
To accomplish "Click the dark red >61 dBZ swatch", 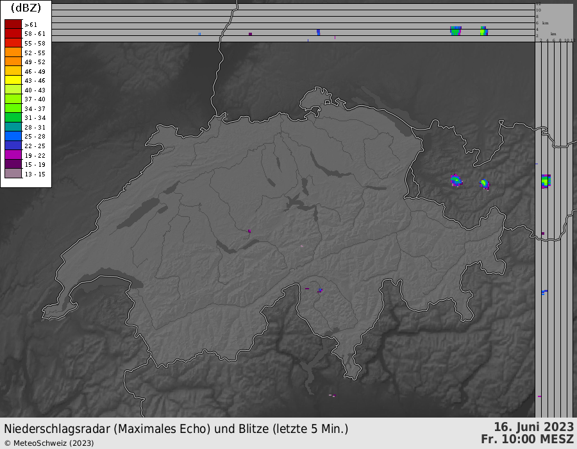I will click(x=13, y=24).
